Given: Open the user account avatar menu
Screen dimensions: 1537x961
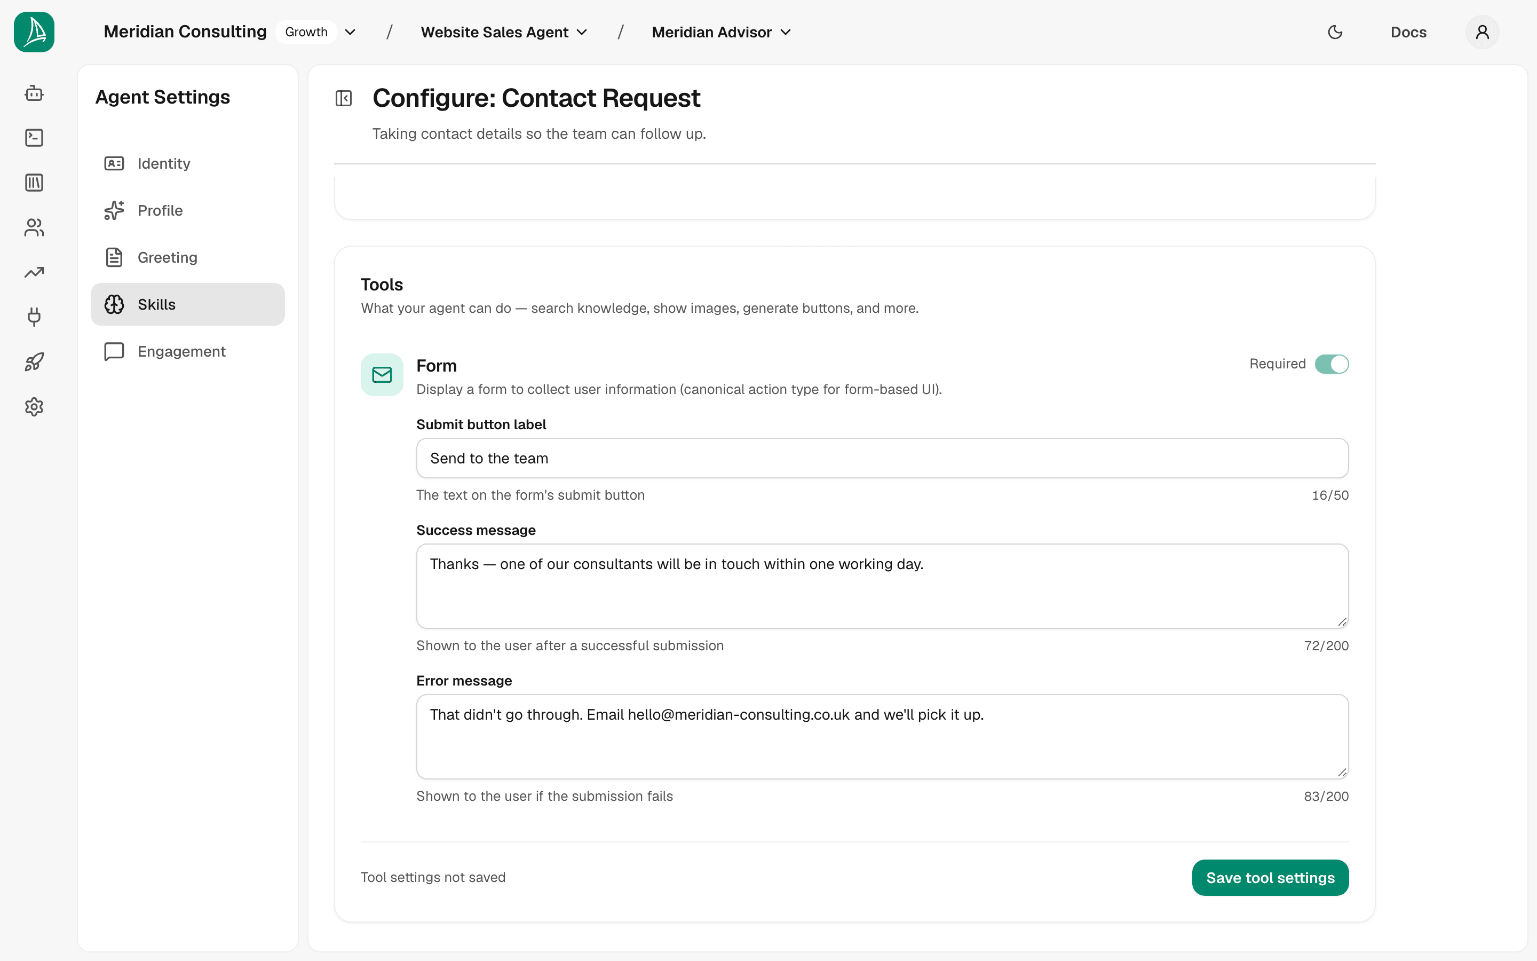Looking at the screenshot, I should click(1483, 32).
